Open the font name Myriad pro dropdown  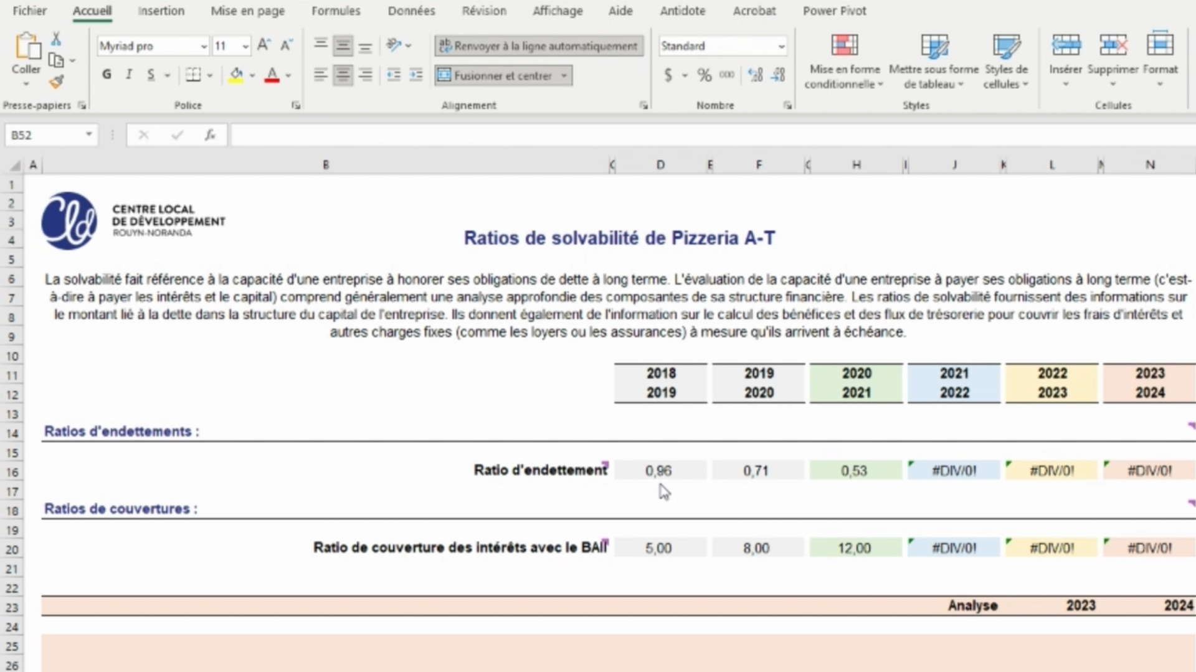[203, 46]
